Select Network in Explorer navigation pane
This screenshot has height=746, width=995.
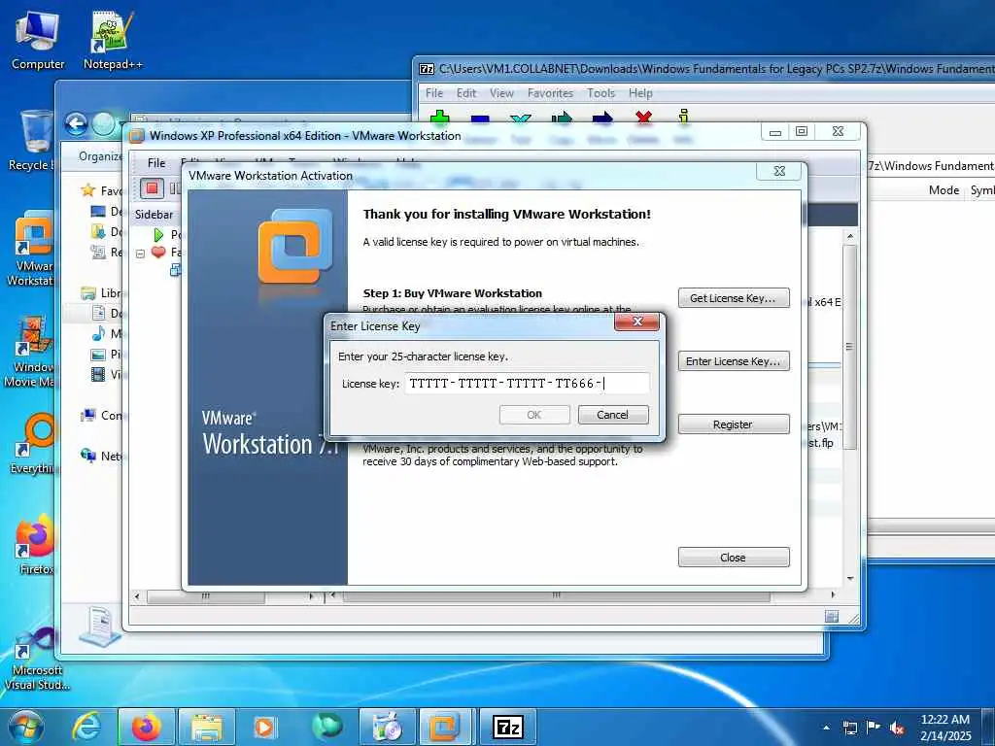[x=100, y=456]
